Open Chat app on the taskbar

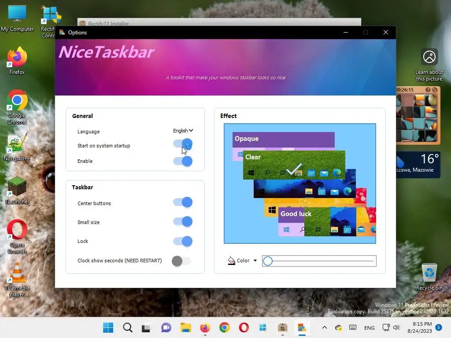click(166, 327)
